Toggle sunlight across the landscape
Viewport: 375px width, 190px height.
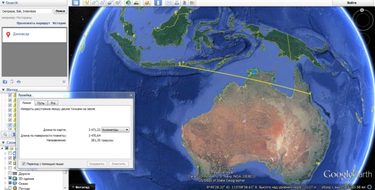(136, 3)
